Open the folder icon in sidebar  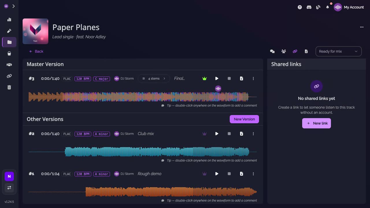click(x=9, y=42)
